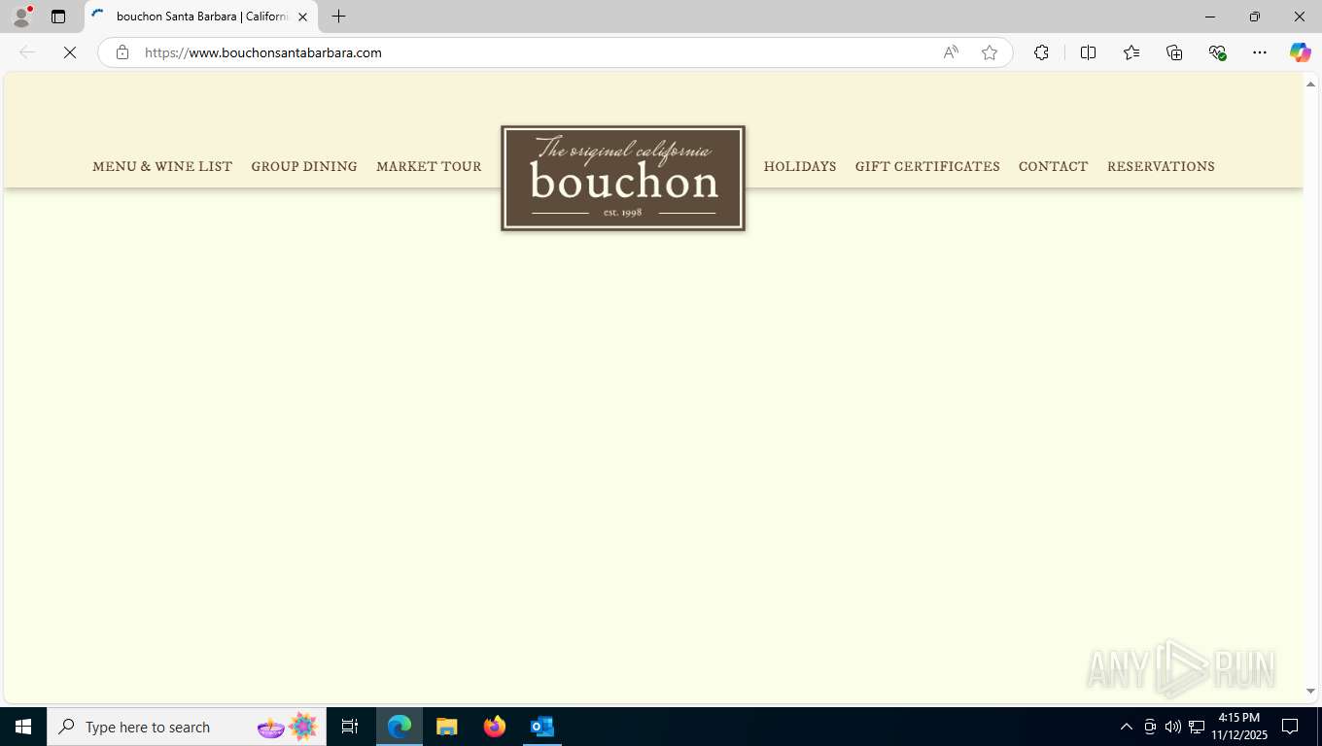
Task: Select the bouchon Santa Barbara browser tab
Action: point(201,17)
